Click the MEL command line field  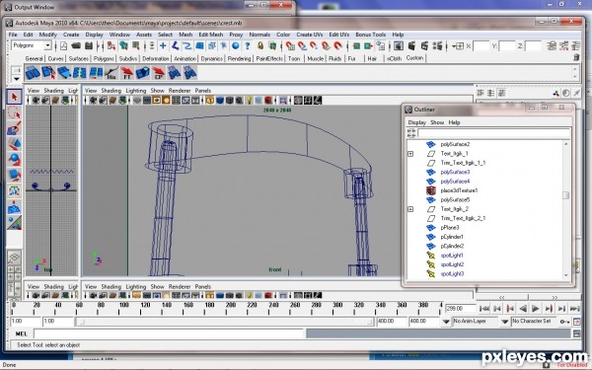[169, 333]
